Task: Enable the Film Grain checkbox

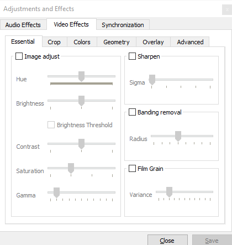Action: pyautogui.click(x=132, y=169)
